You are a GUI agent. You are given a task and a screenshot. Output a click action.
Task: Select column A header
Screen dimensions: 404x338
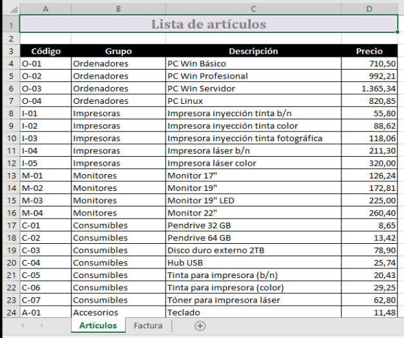click(x=46, y=9)
